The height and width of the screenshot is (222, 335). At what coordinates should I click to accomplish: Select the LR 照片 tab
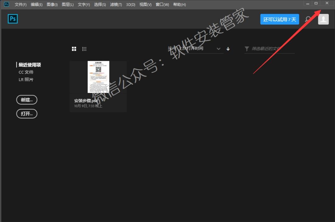click(26, 80)
